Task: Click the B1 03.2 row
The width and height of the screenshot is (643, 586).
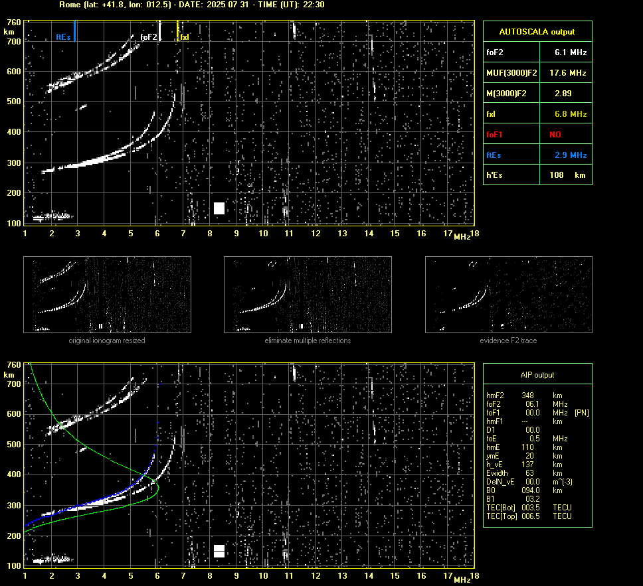Action: (513, 498)
